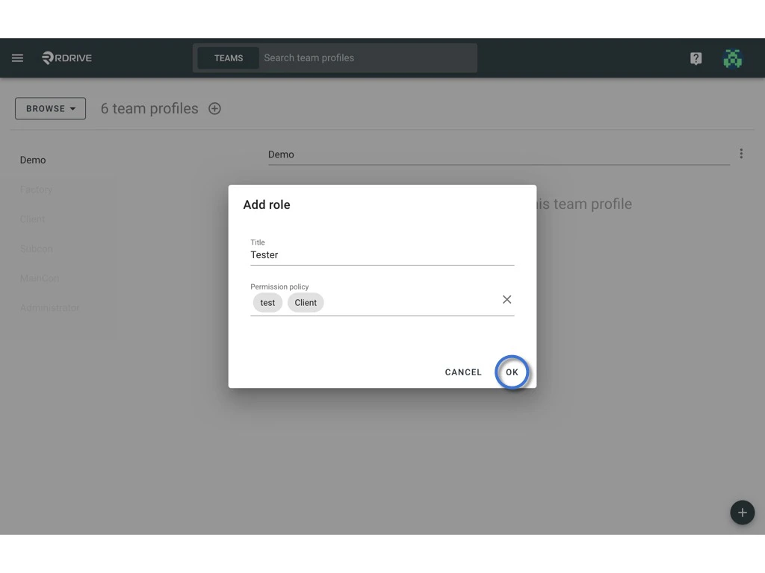Select the TEAMS search scope chip
Image resolution: width=765 pixels, height=573 pixels.
(229, 57)
